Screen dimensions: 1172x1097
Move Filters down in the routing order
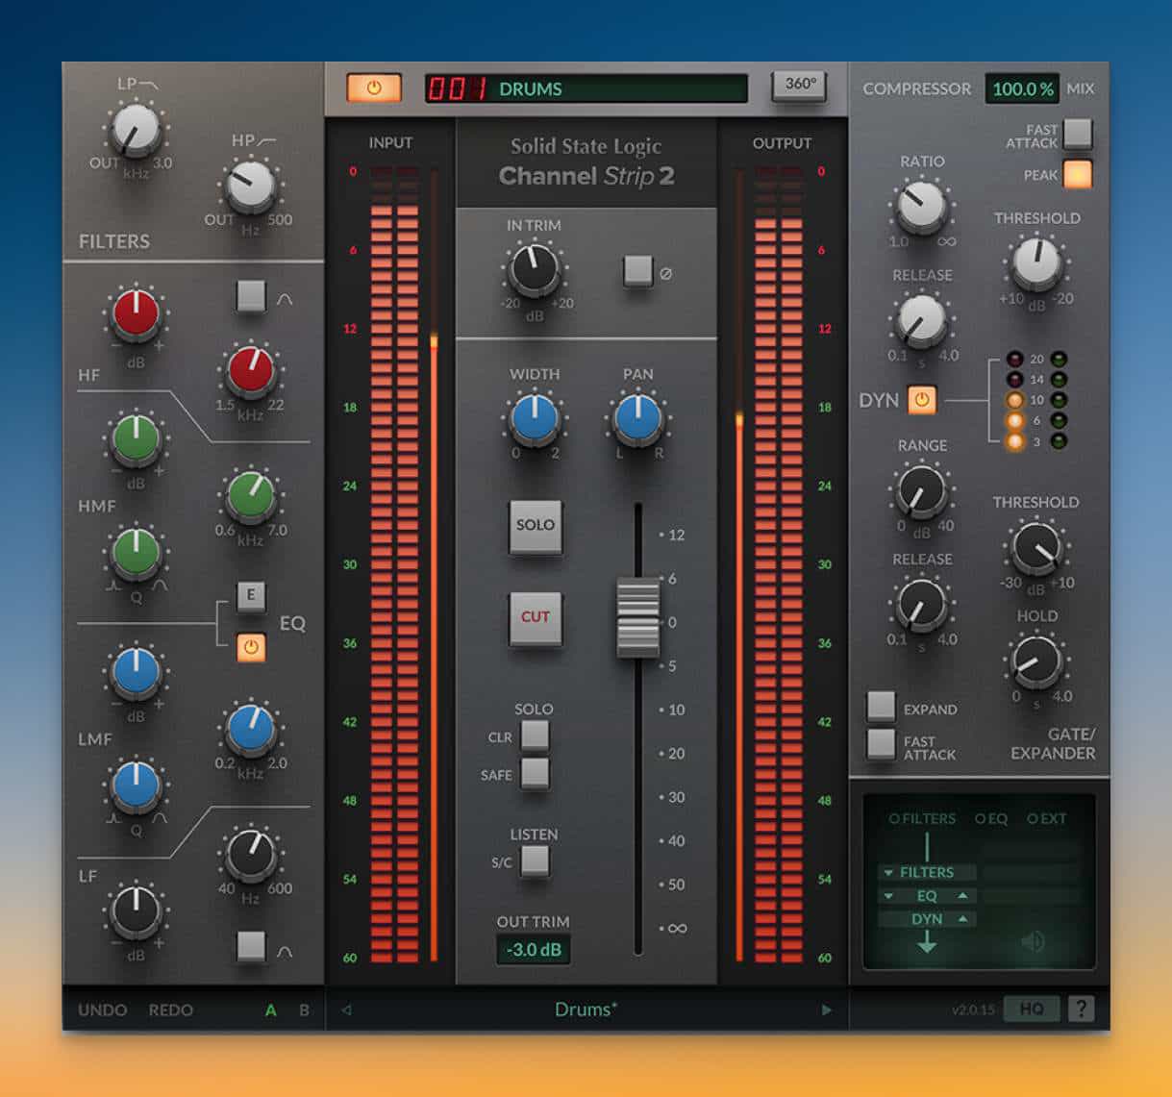pos(888,873)
